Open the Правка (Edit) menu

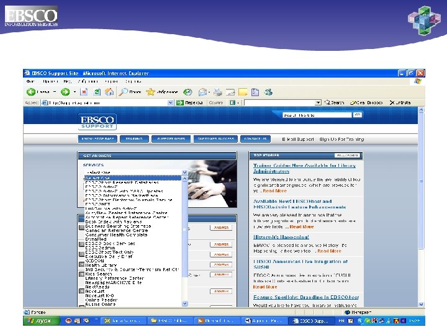click(50, 81)
